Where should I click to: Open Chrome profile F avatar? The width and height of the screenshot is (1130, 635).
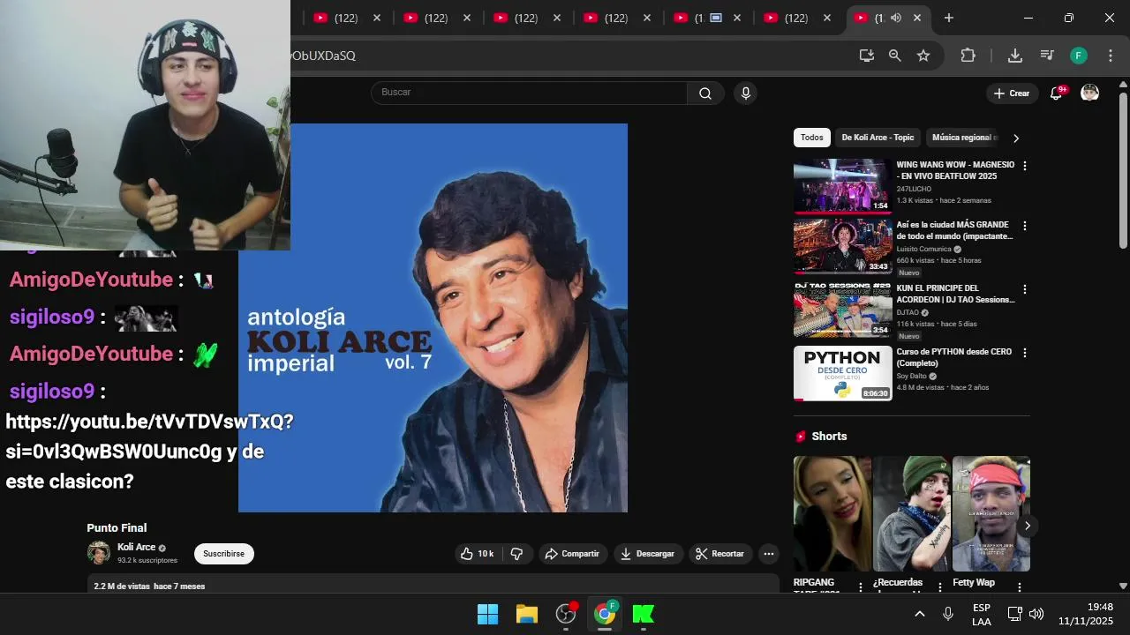pyautogui.click(x=1079, y=56)
